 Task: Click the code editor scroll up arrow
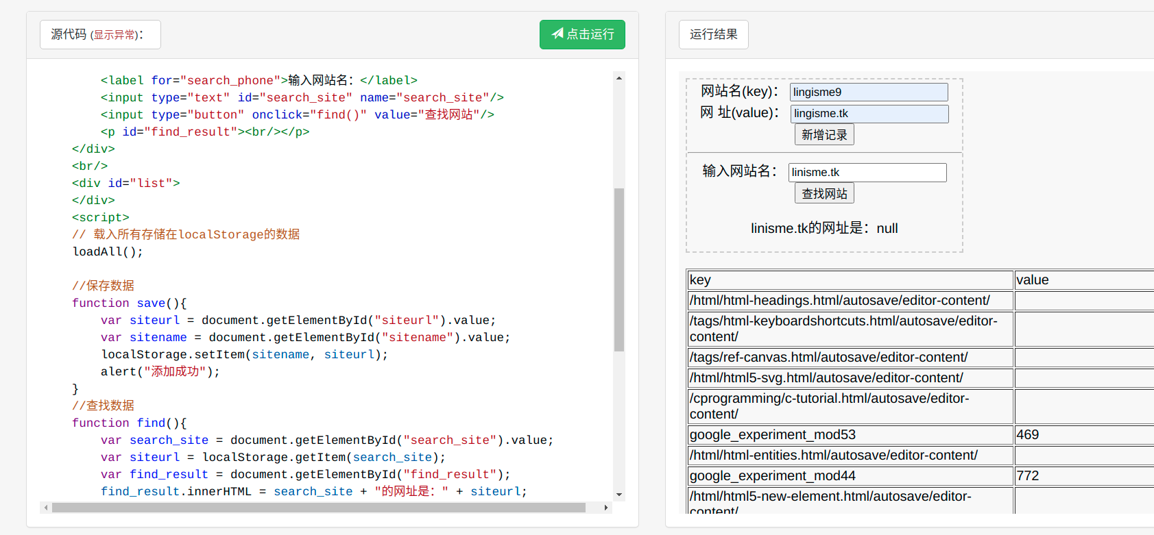[x=619, y=78]
